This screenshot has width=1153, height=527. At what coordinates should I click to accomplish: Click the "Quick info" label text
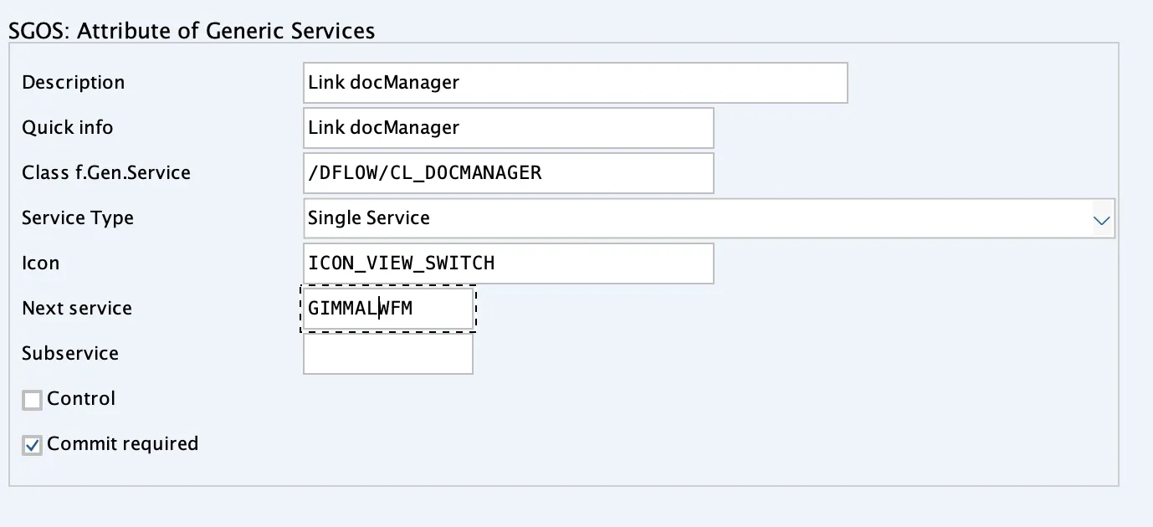click(68, 128)
